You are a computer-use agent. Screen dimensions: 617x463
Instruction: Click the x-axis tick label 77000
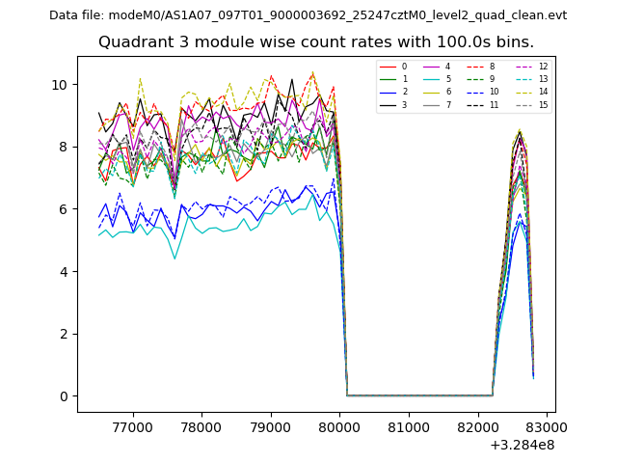pyautogui.click(x=132, y=425)
